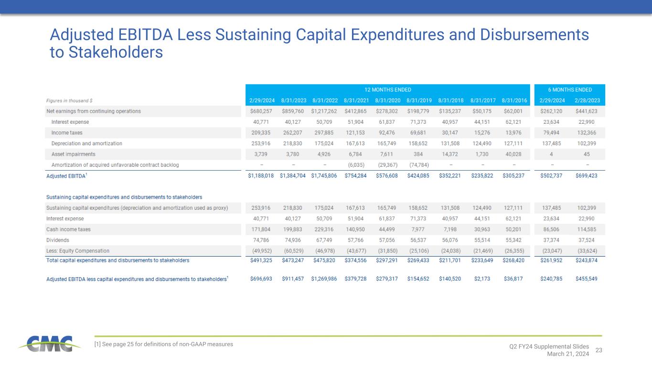Select the Asset impairments row label
Screen dimensions: 652x367
click(73, 154)
